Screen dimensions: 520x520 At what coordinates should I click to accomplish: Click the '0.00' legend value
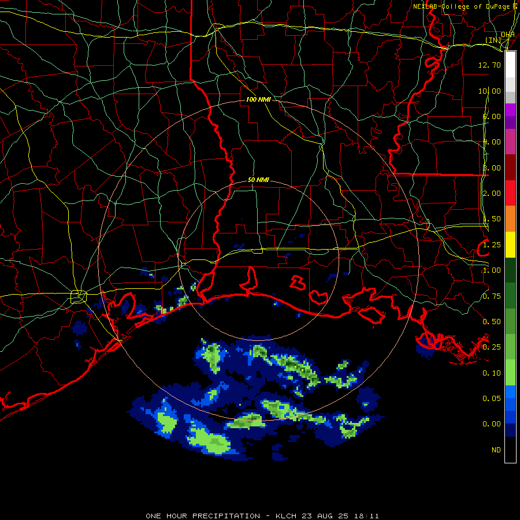(x=492, y=424)
